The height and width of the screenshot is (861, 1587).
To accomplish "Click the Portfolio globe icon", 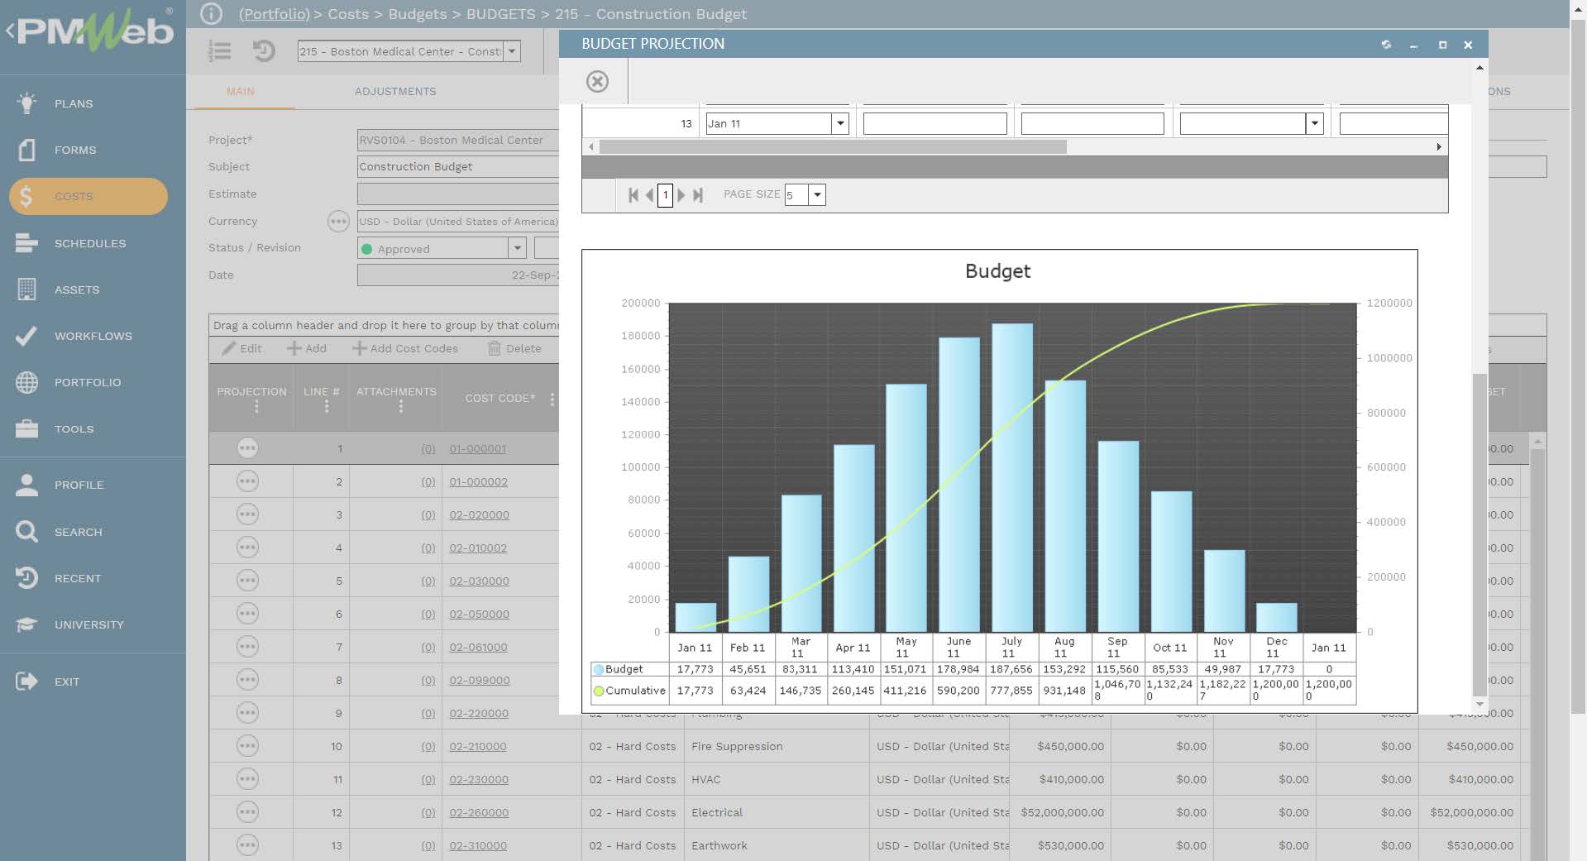I will click(x=27, y=382).
